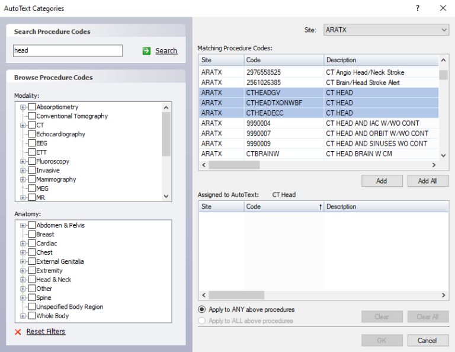455x352 pixels.
Task: Tick the CT modality checkbox
Action: (x=32, y=125)
